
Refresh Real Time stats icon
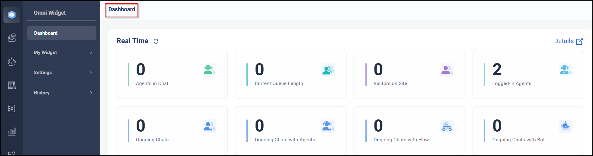coord(156,41)
